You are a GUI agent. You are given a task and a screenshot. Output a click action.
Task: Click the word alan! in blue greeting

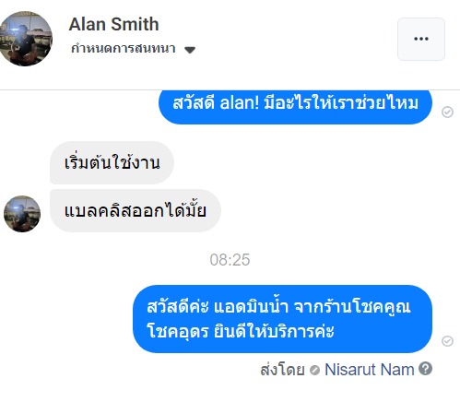240,102
